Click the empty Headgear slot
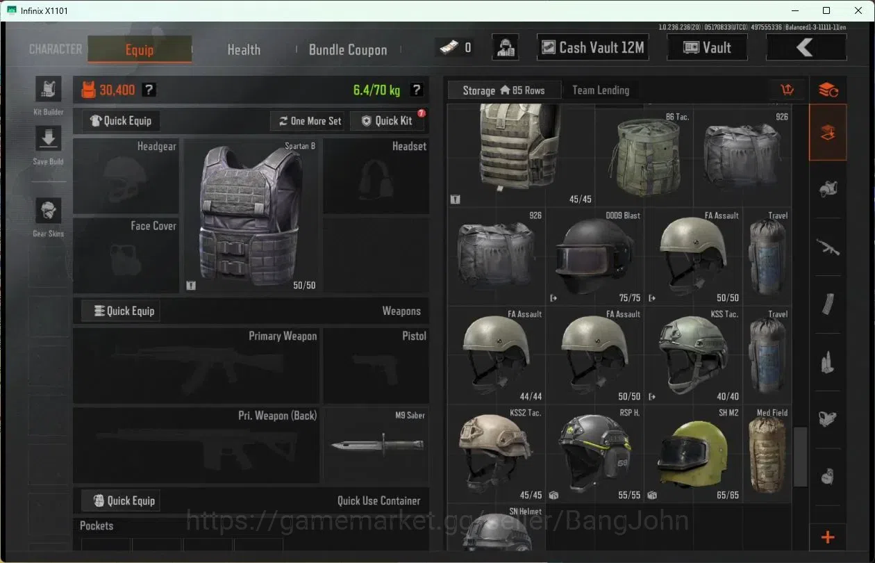This screenshot has width=875, height=563. click(126, 176)
